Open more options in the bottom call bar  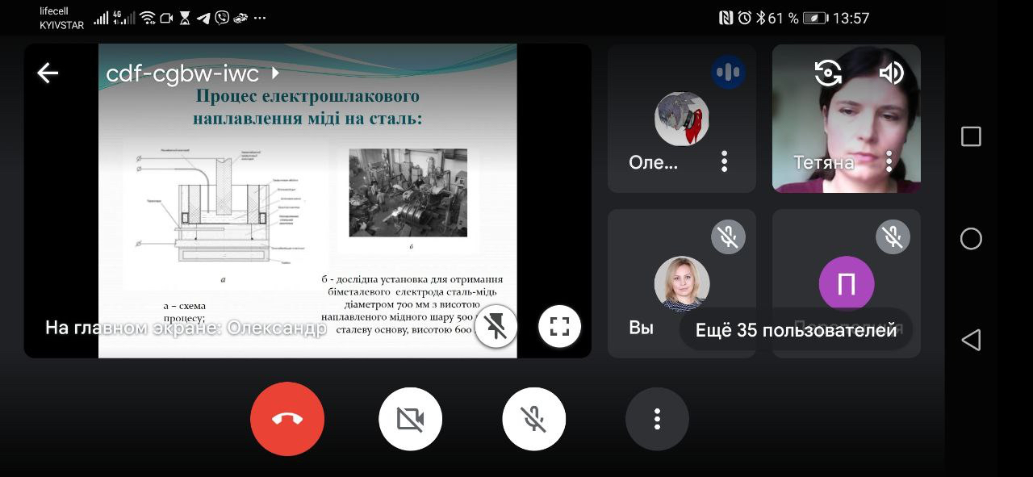[657, 419]
